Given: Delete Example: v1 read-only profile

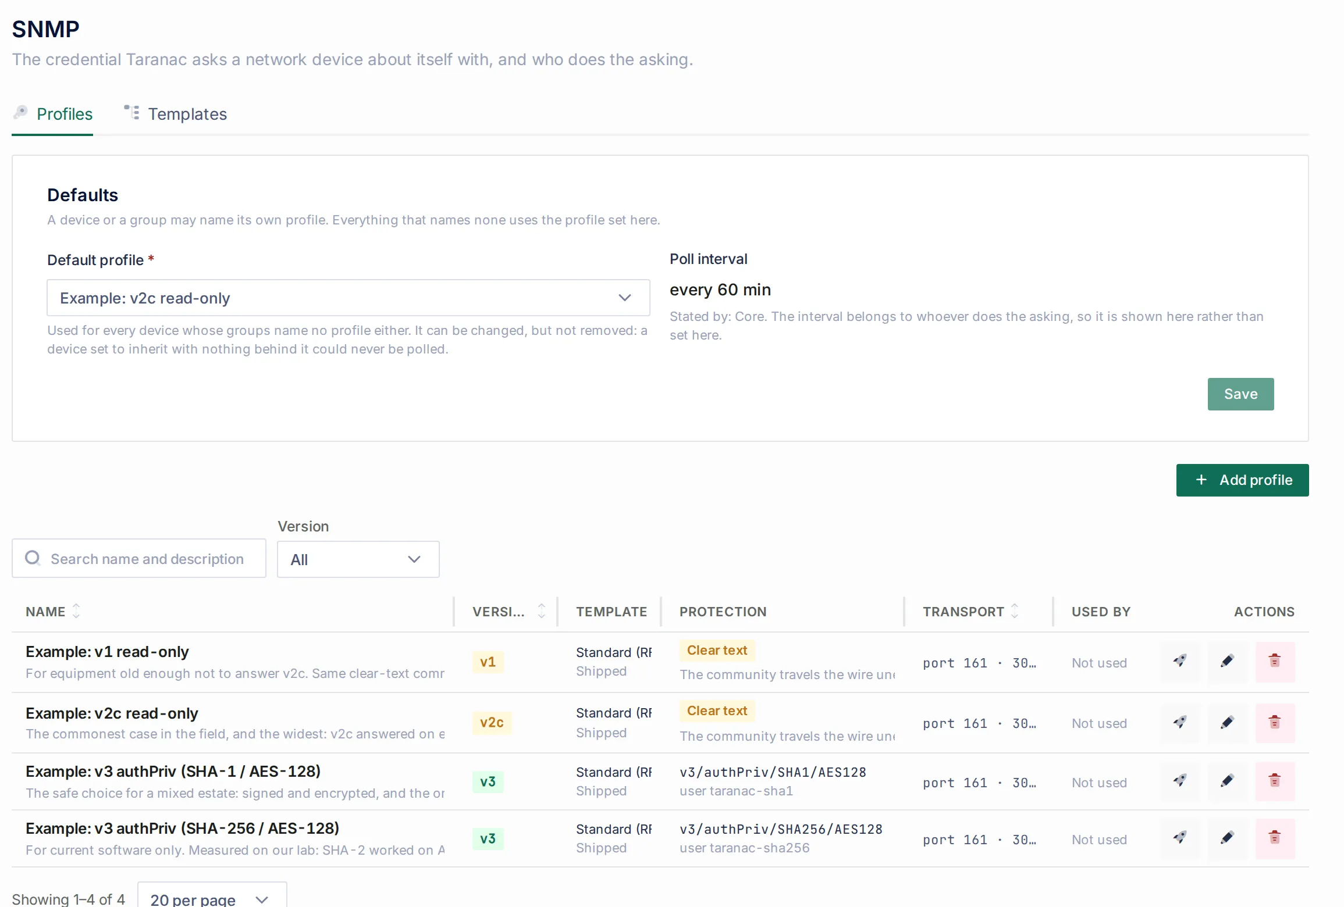Looking at the screenshot, I should 1275,662.
